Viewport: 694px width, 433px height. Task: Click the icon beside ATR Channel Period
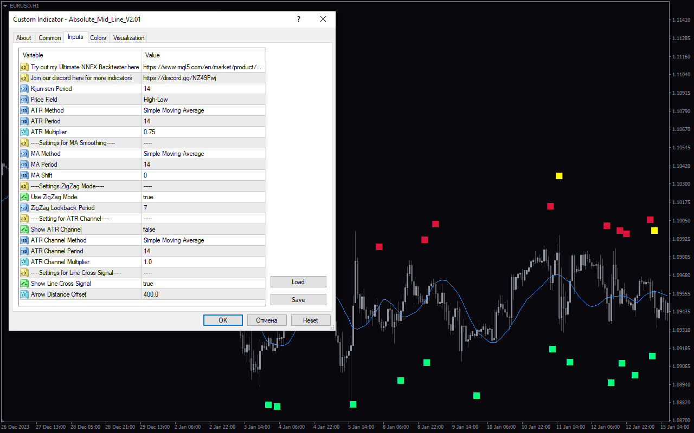coord(24,251)
